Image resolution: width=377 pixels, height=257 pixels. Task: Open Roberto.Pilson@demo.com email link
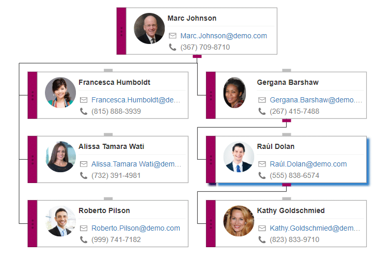(x=136, y=228)
